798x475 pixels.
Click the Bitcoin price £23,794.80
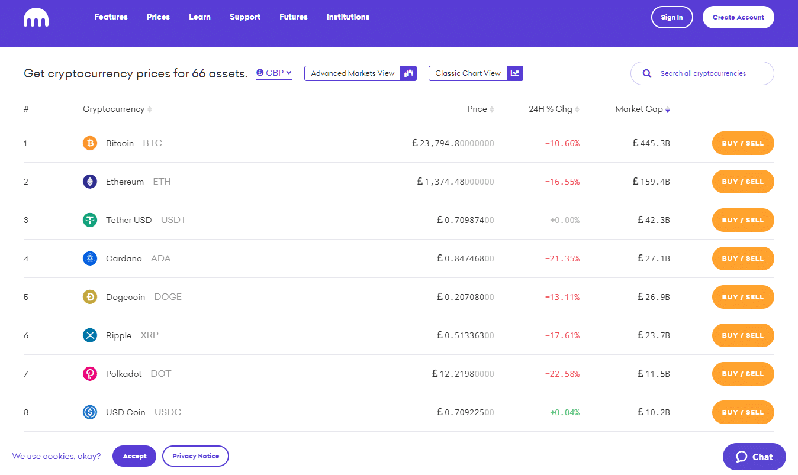coord(453,143)
